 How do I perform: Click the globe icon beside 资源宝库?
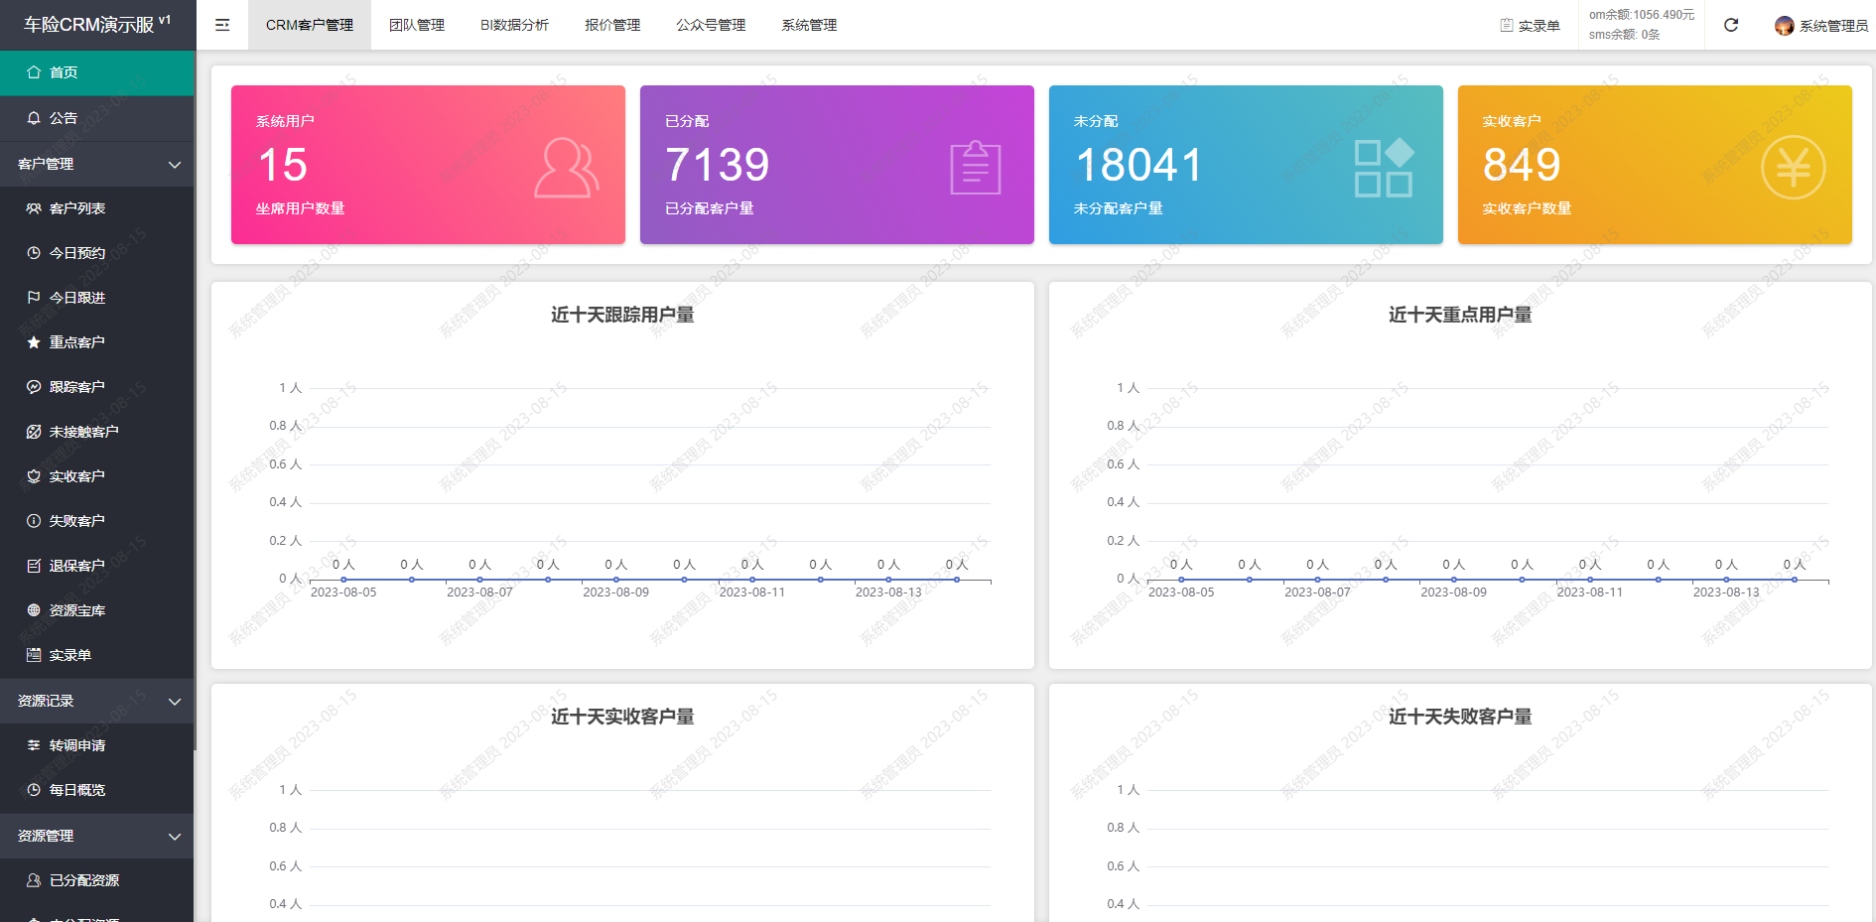tap(34, 610)
